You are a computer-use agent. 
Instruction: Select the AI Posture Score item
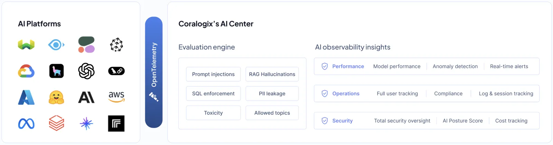pos(462,121)
